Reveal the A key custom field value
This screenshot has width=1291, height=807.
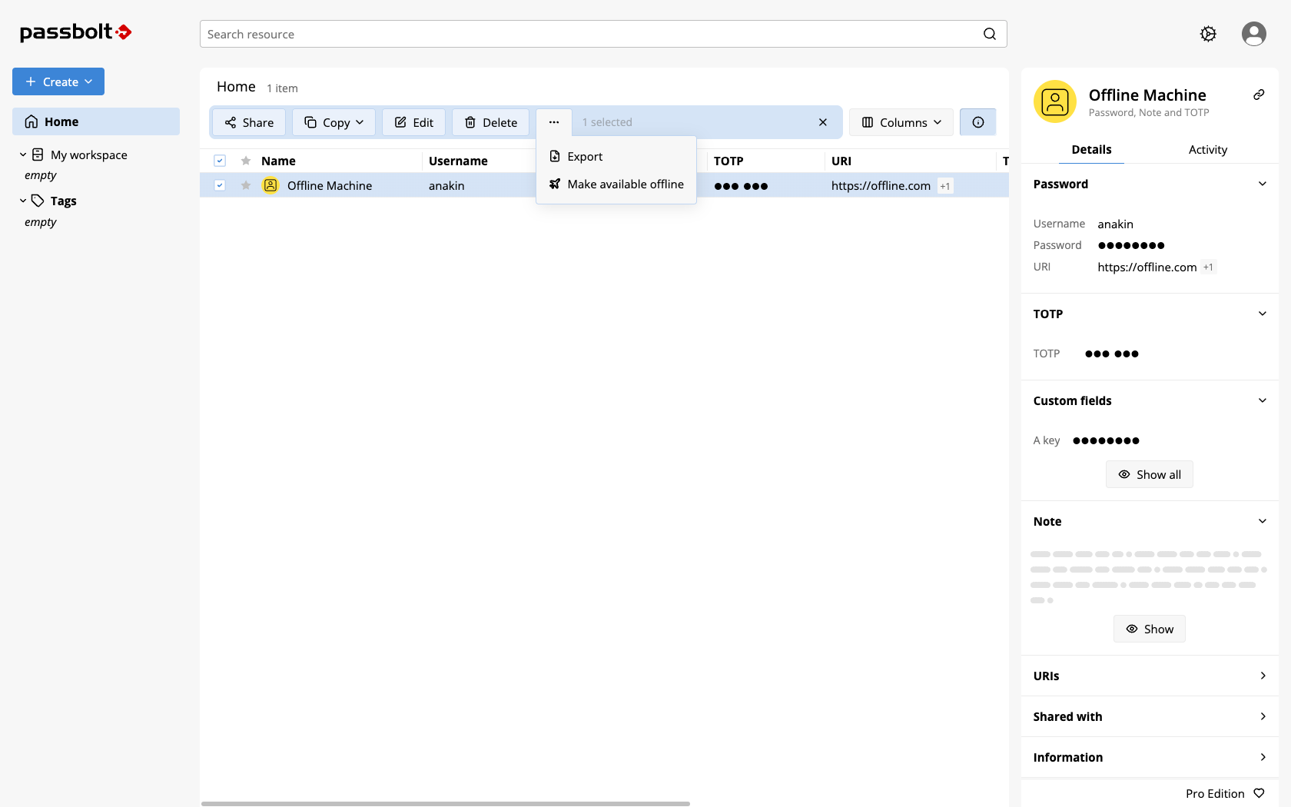[x=1106, y=440]
